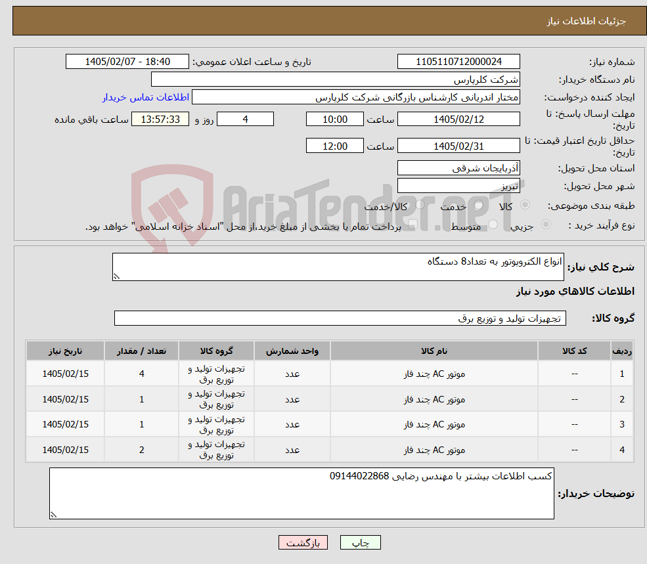Click the کد کالا column header

[574, 351]
